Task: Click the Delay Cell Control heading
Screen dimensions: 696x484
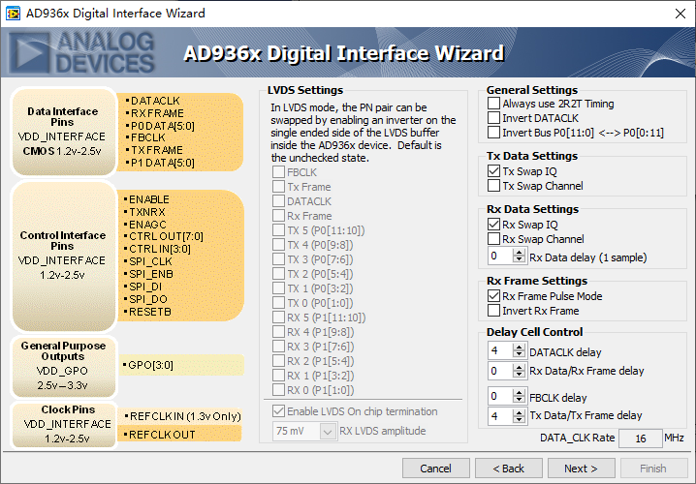Action: (x=534, y=332)
